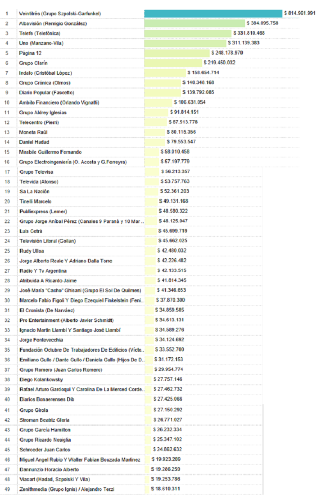Select 'El Cronista (De Narváez)' label
Screen dimensions: 317x495
(47, 310)
